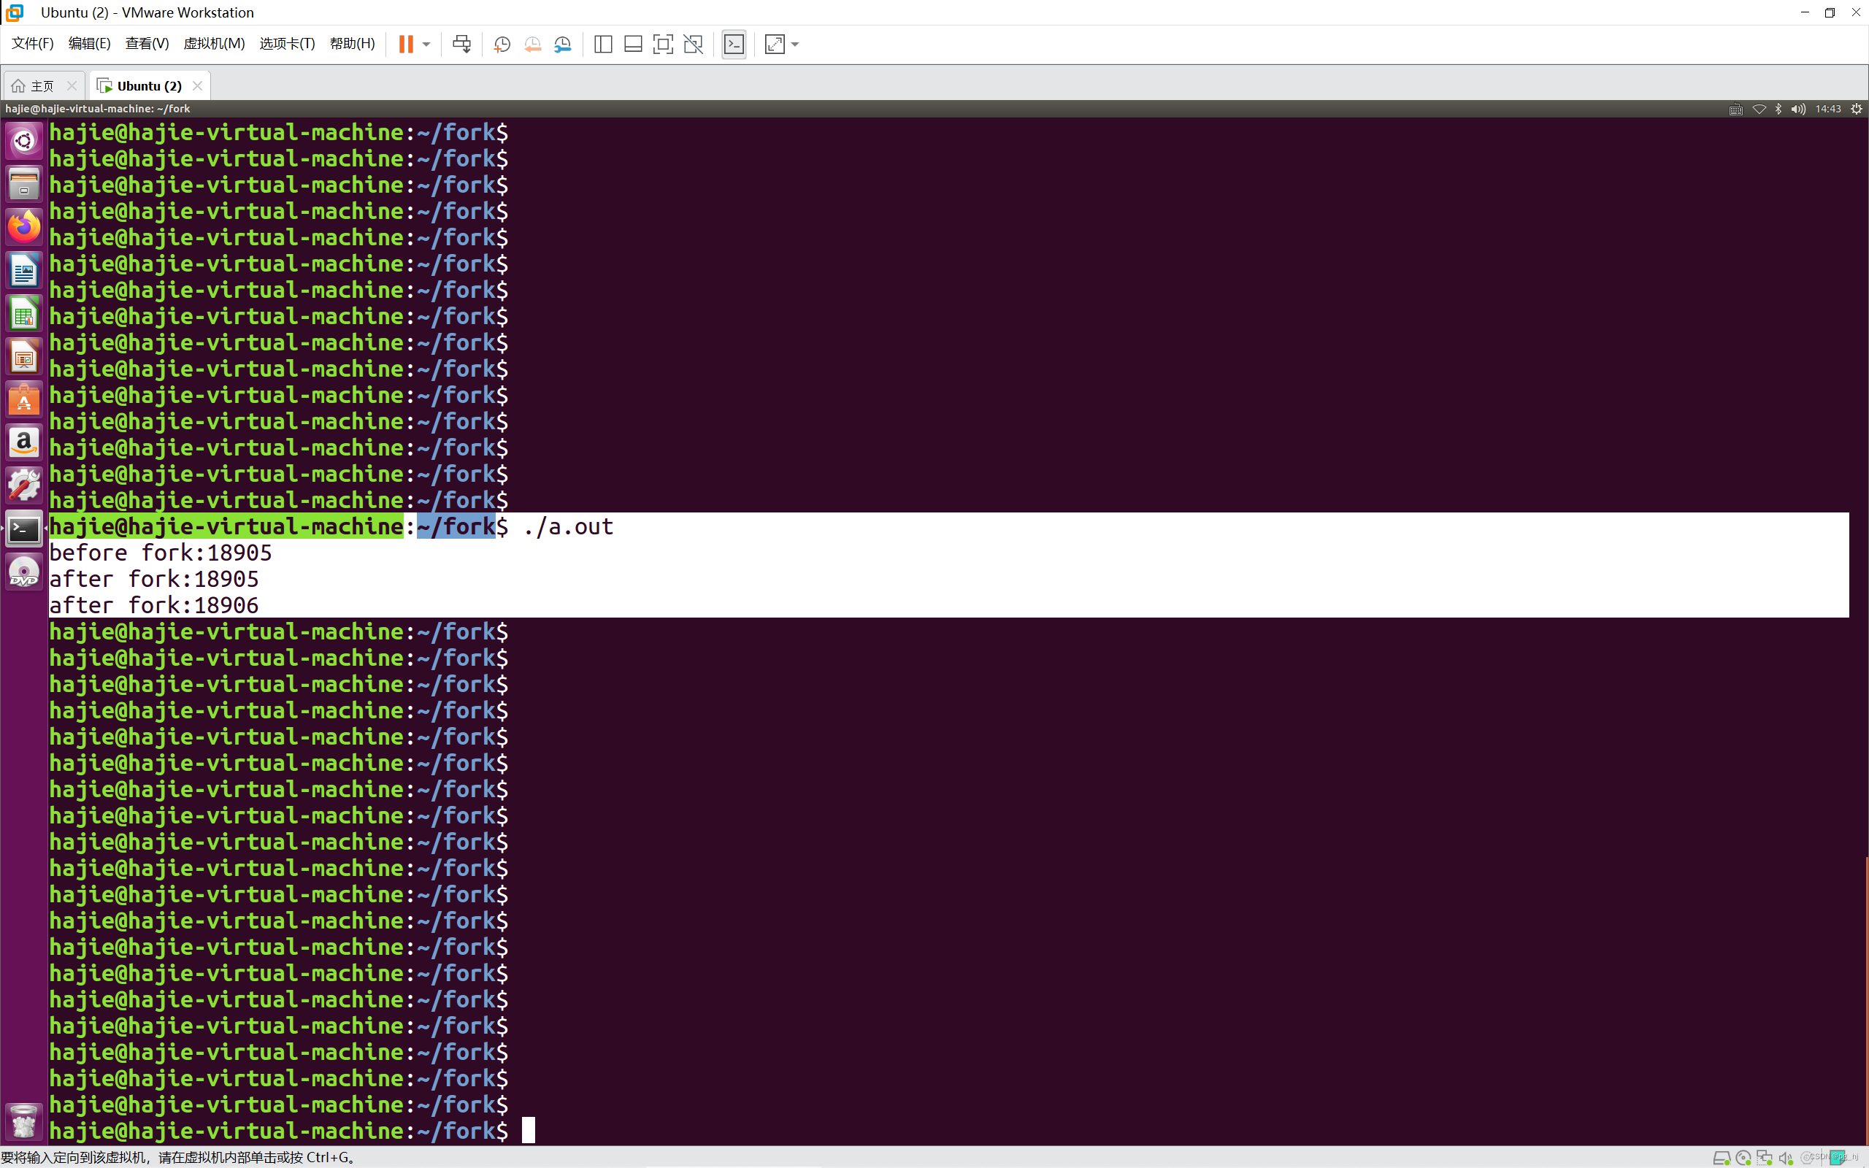The height and width of the screenshot is (1168, 1869).
Task: Take a snapshot of the VM
Action: [x=502, y=44]
